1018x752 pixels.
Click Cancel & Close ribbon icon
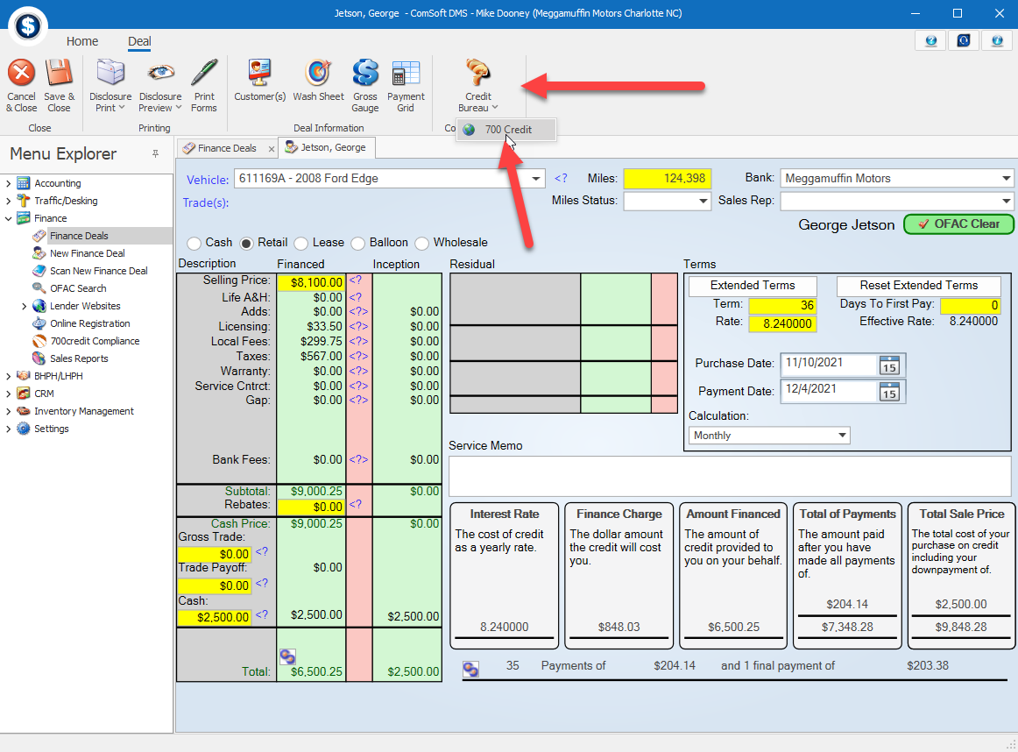coord(21,73)
